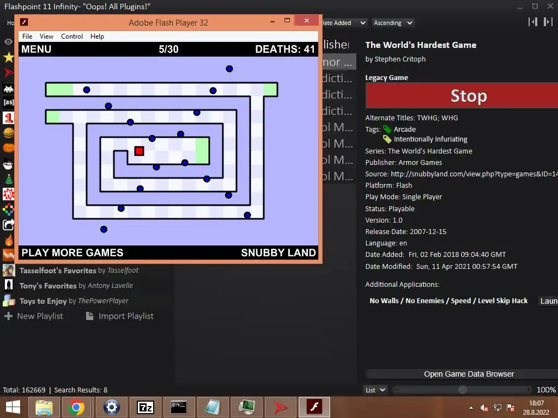
Task: Open the 7-Zip taskbar icon
Action: tap(145, 407)
